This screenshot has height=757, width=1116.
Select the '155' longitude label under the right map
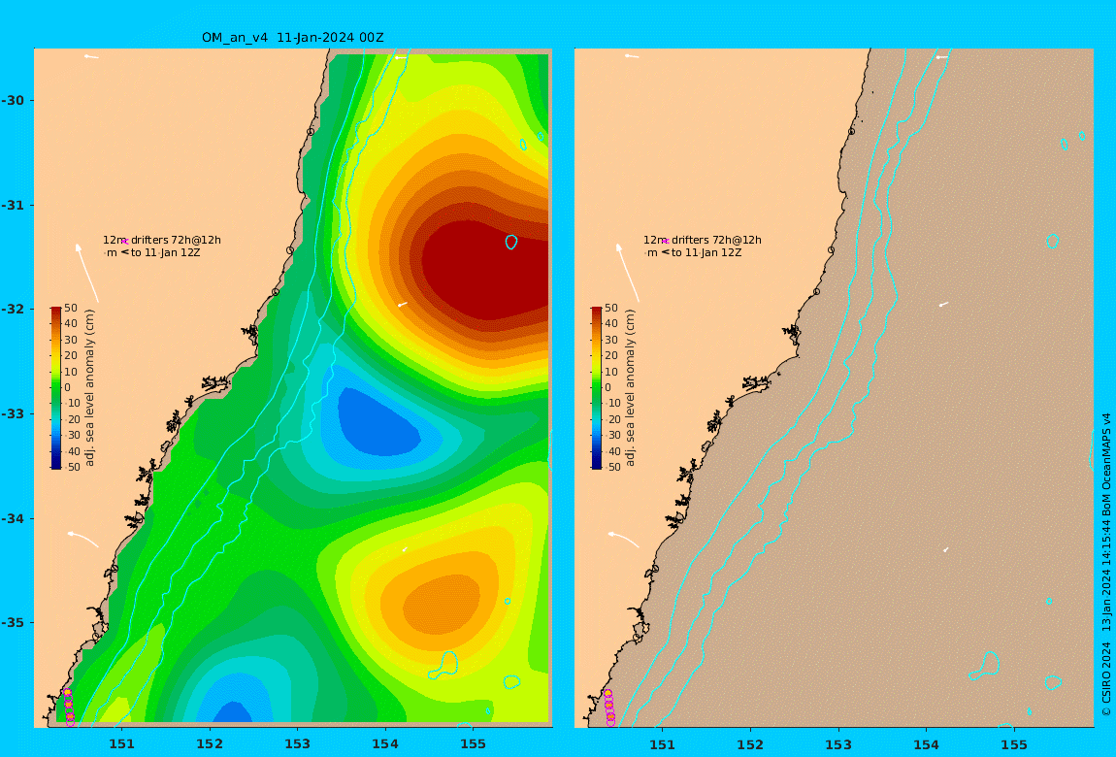pos(1013,744)
